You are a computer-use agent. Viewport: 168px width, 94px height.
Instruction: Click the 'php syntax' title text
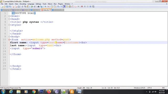point(31,22)
